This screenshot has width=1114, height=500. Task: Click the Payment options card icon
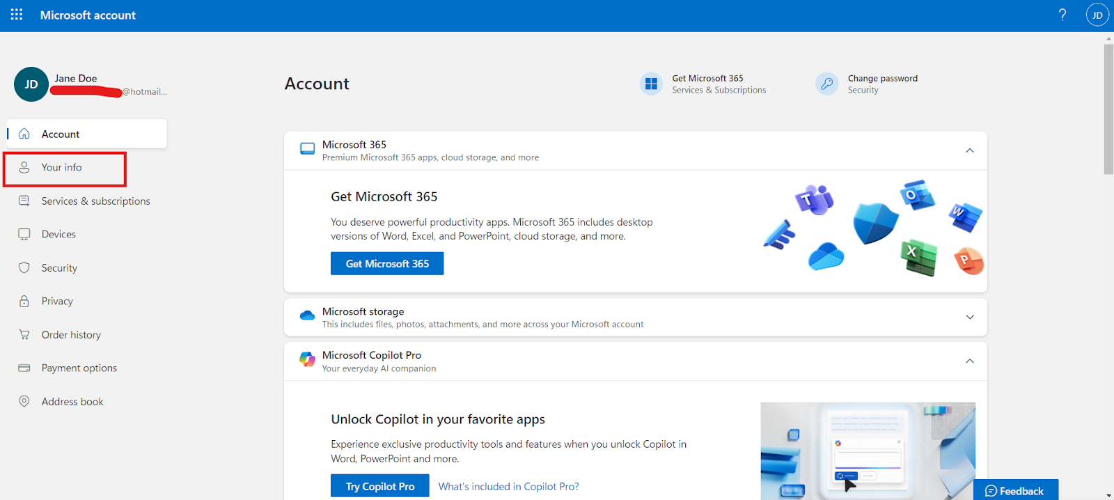(24, 368)
